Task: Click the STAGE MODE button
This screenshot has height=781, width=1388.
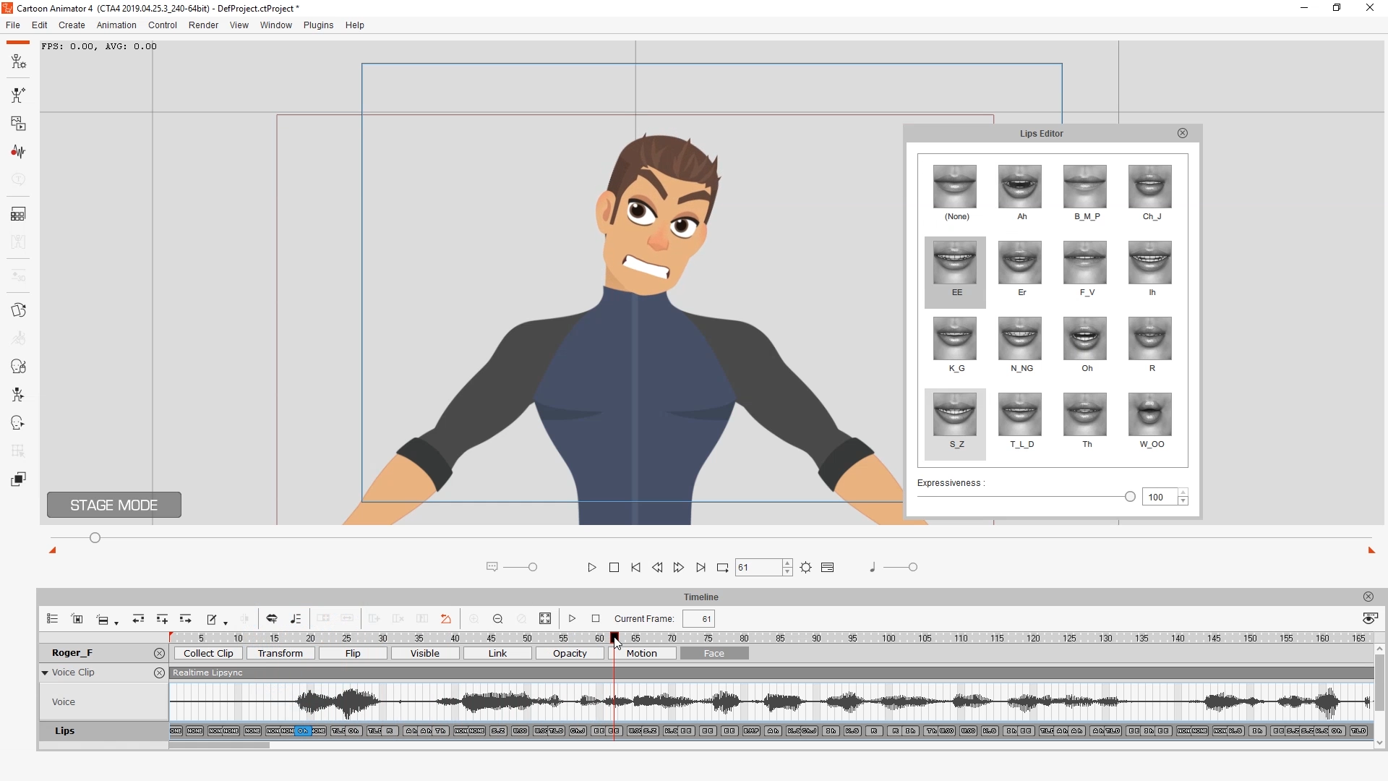Action: (x=114, y=505)
